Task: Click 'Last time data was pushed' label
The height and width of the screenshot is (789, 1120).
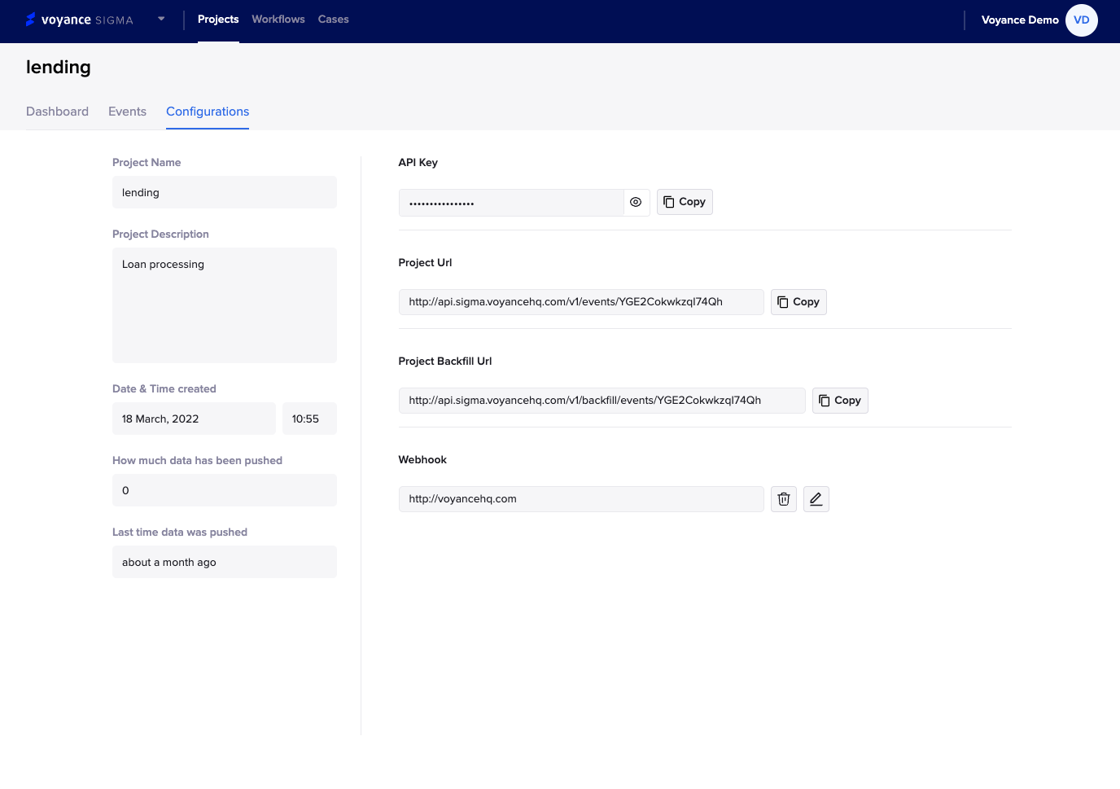Action: [180, 532]
